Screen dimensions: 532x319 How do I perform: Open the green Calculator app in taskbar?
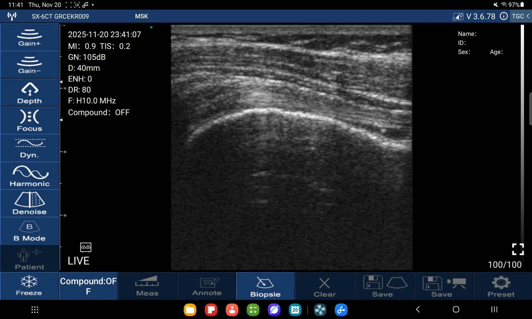pyautogui.click(x=253, y=310)
